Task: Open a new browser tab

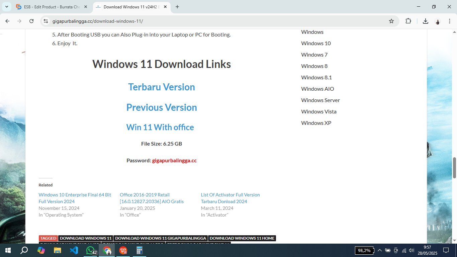Action: point(177,7)
